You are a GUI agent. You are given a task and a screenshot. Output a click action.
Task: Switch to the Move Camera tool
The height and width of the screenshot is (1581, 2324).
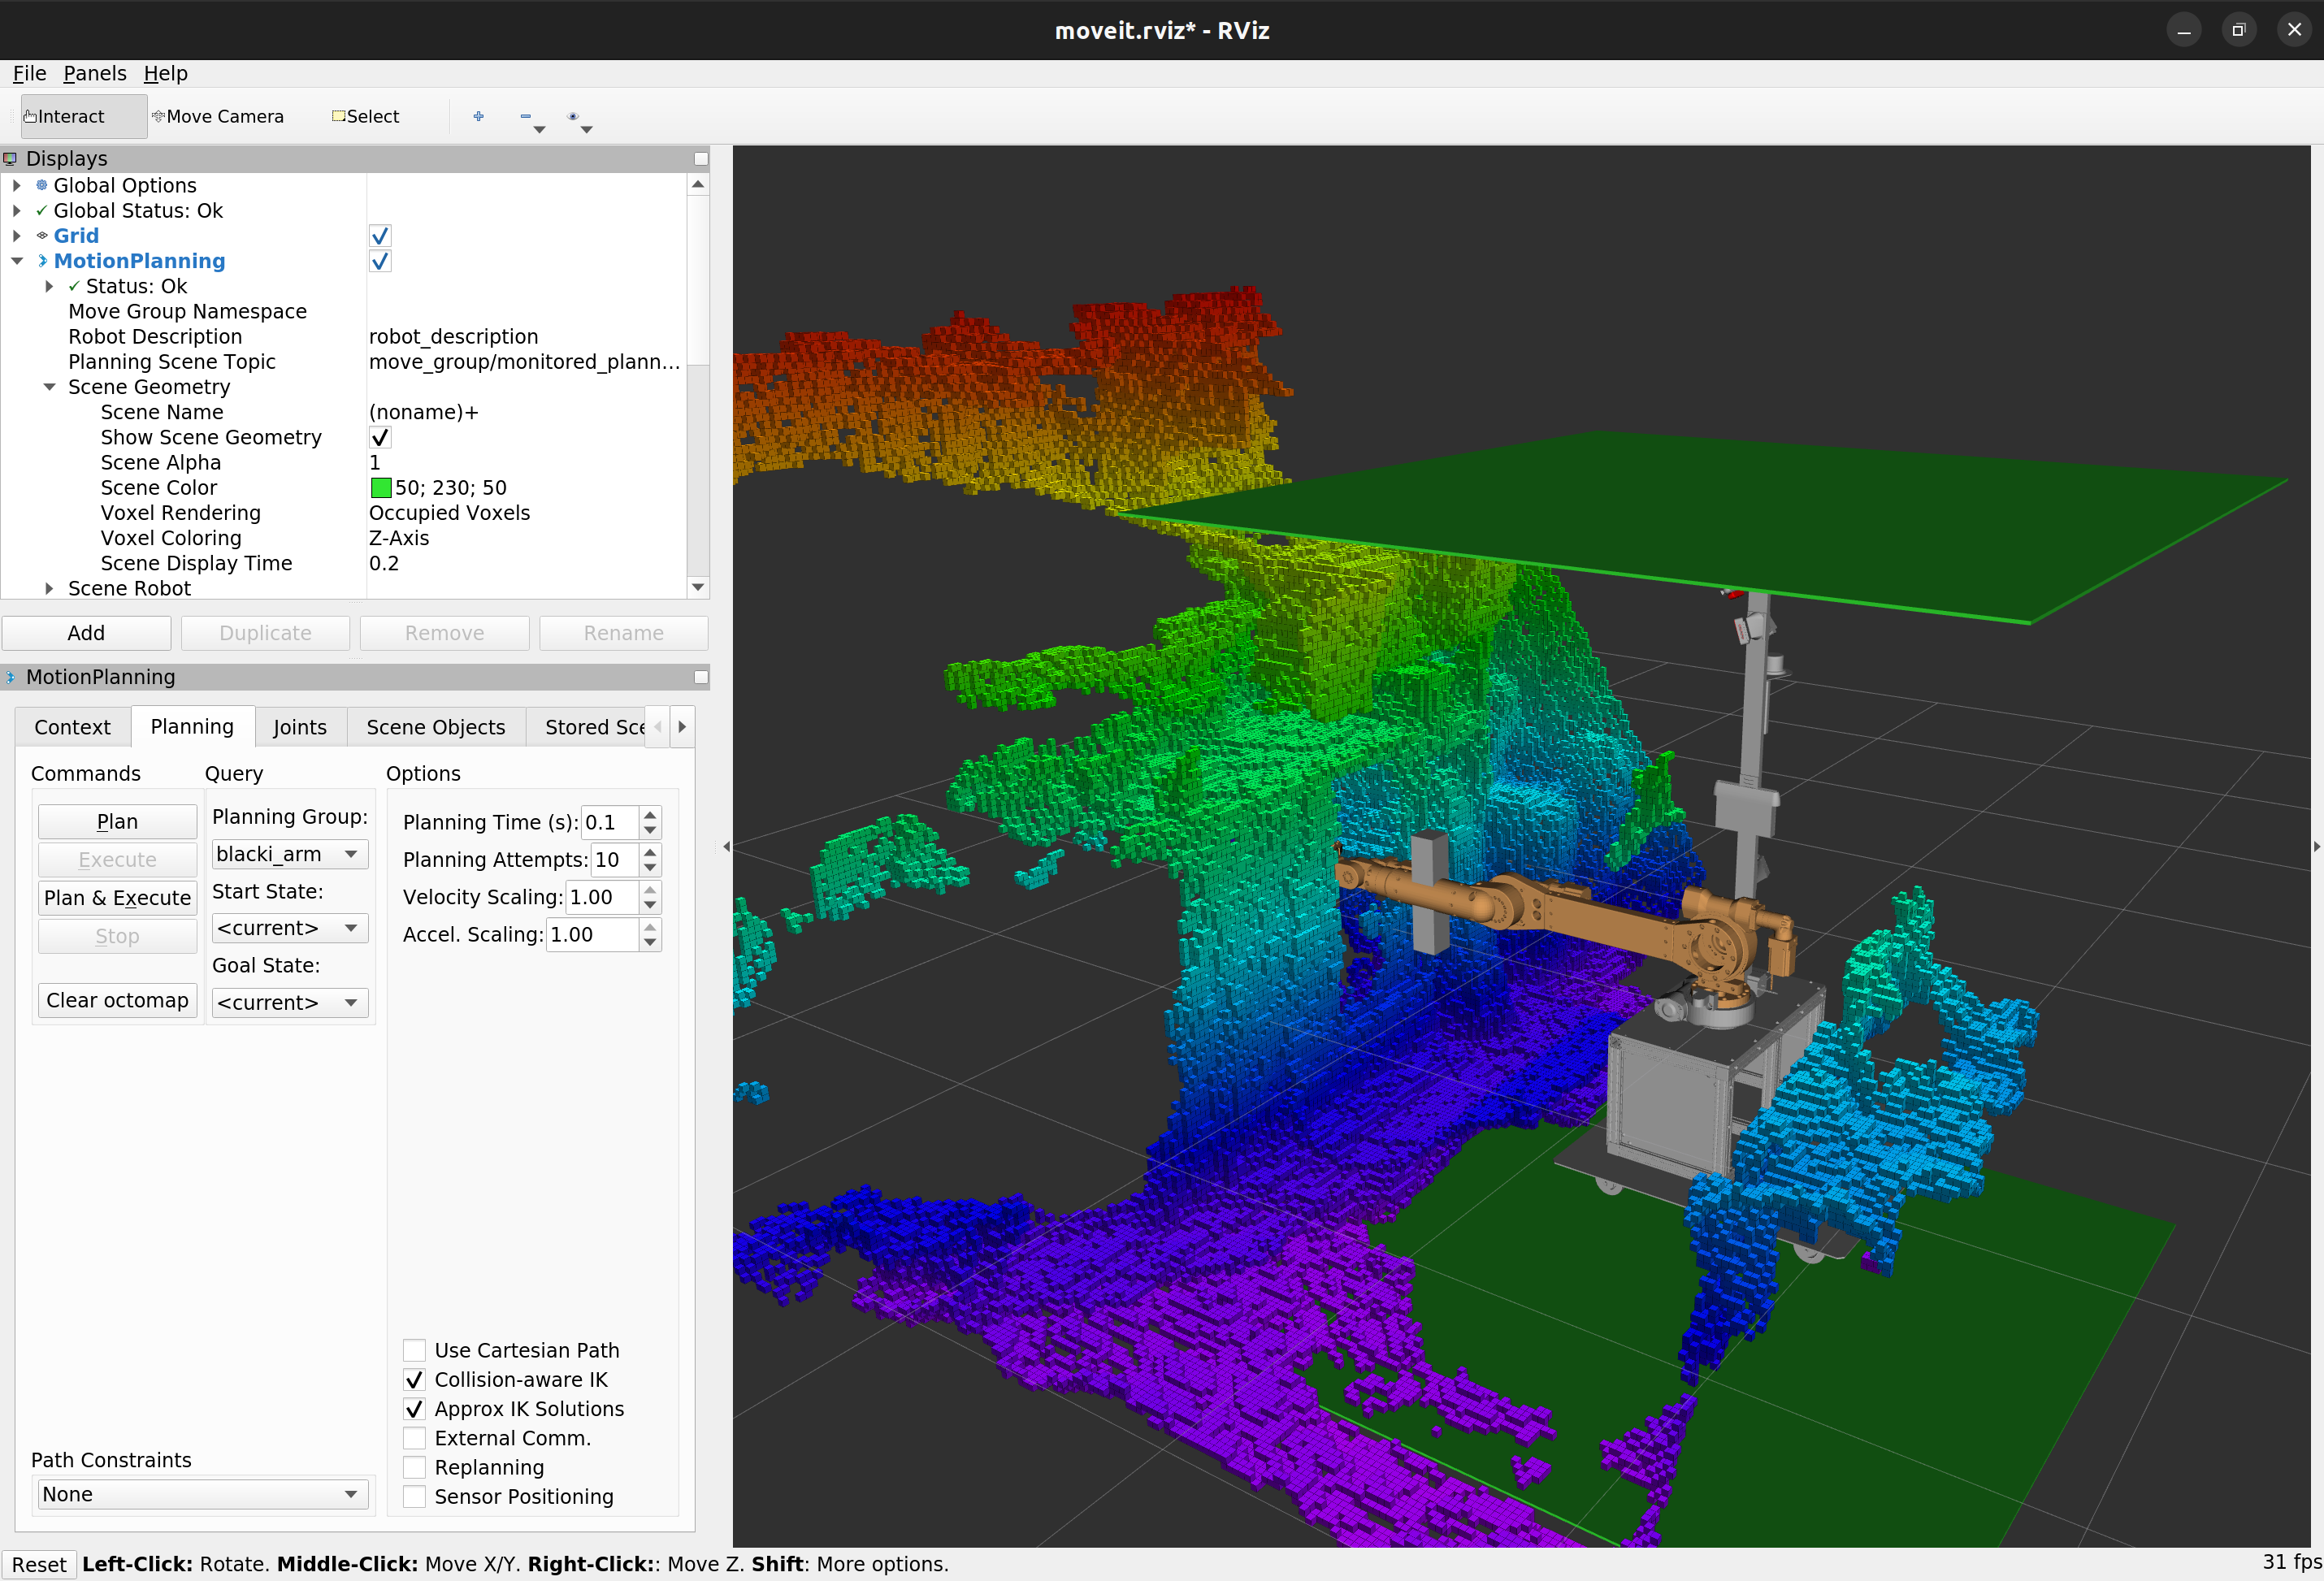218,117
